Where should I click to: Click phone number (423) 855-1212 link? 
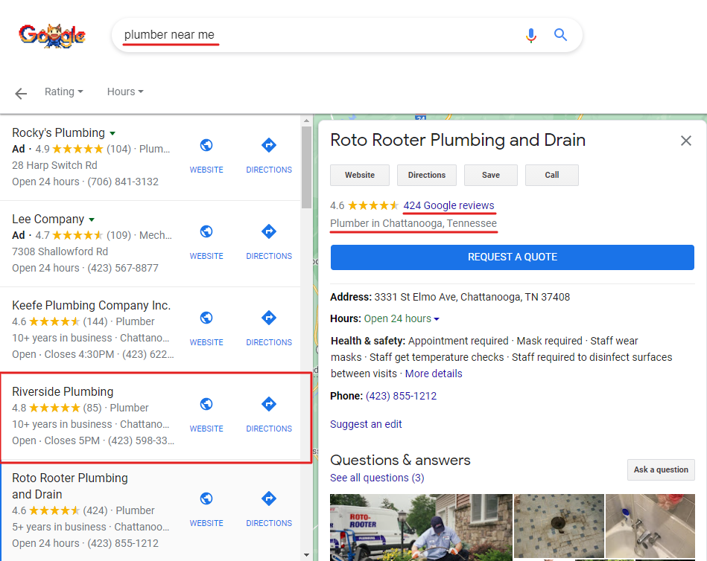coord(401,397)
